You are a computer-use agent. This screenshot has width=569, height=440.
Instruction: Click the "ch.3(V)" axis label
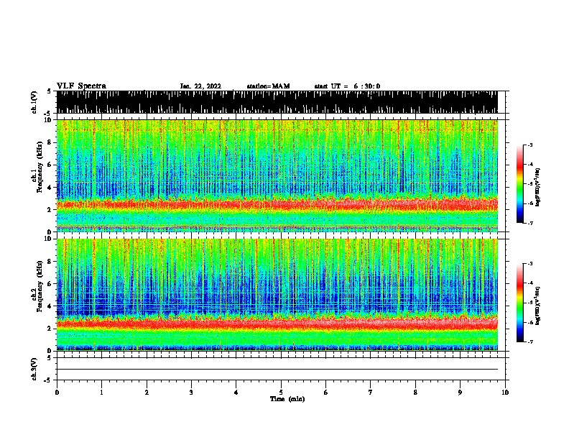[34, 369]
